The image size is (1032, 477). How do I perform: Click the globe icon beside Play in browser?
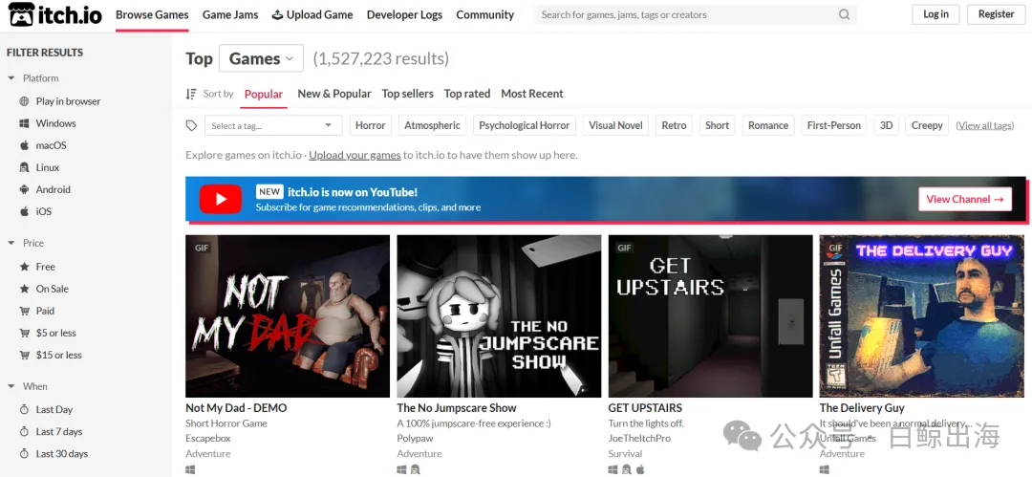pyautogui.click(x=24, y=101)
